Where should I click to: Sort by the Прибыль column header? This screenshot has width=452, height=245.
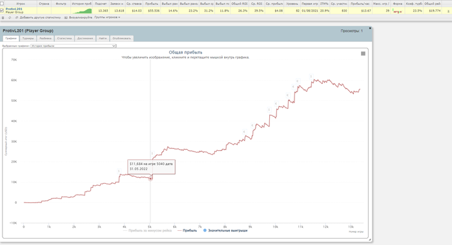coord(152,4)
